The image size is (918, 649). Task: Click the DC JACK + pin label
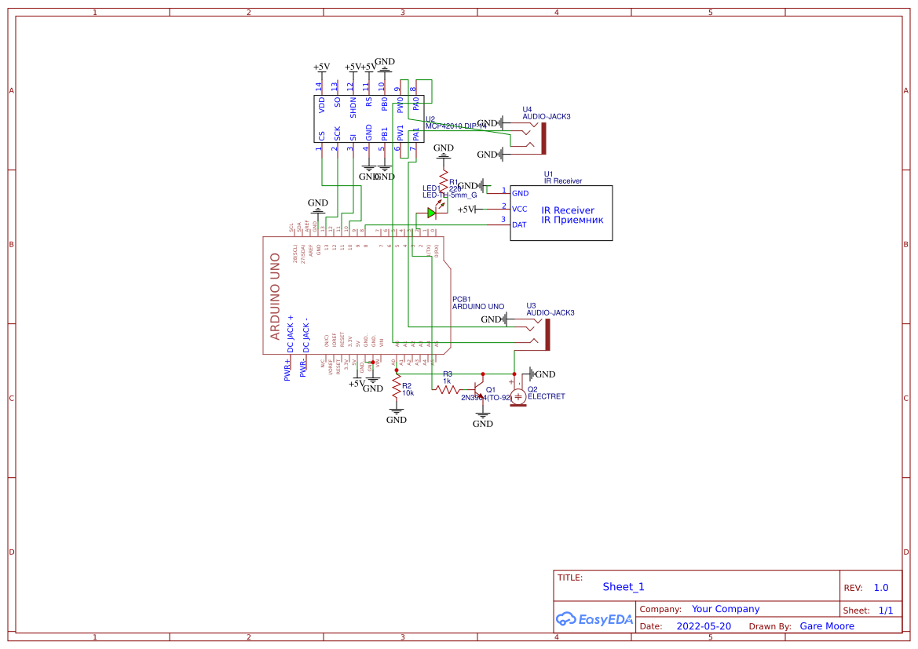(291, 332)
